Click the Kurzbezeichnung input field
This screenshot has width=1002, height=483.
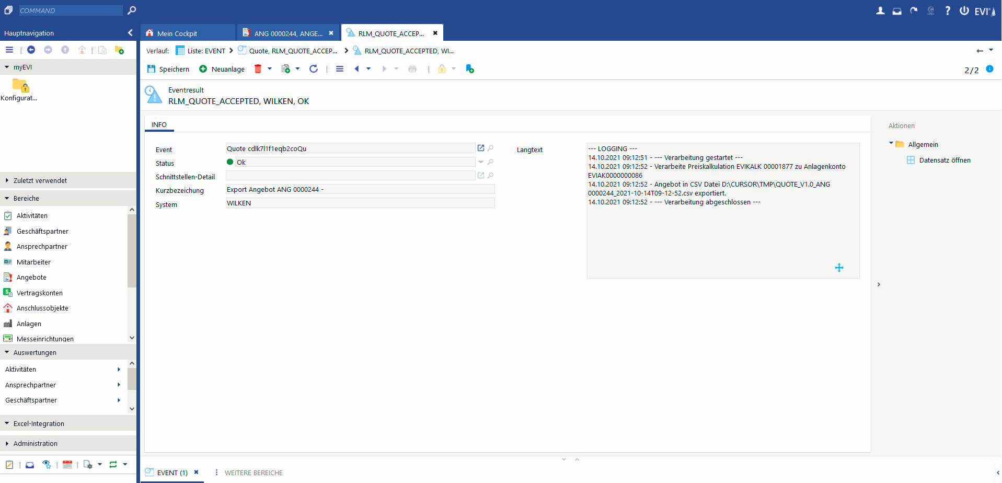(360, 190)
